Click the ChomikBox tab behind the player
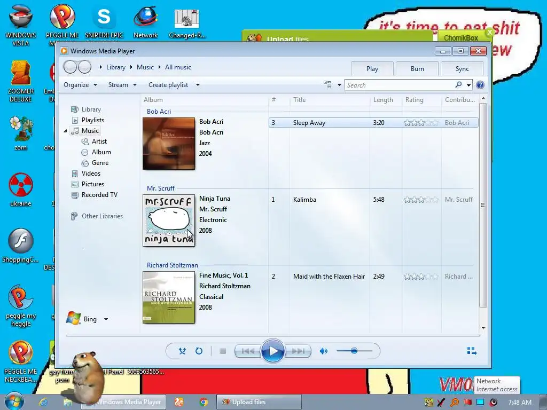Screen dimensions: 547x410 461,38
